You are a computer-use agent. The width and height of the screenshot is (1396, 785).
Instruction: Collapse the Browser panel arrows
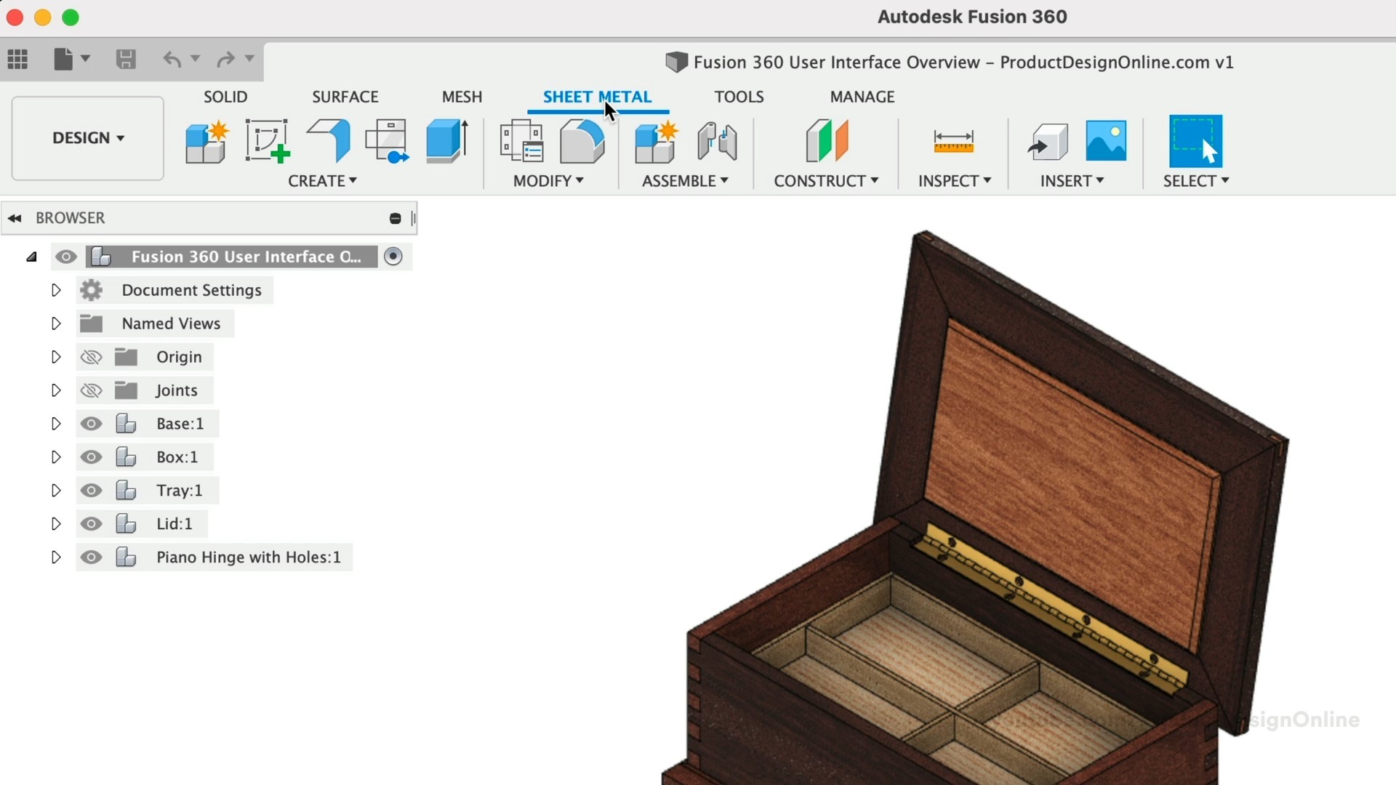tap(15, 218)
